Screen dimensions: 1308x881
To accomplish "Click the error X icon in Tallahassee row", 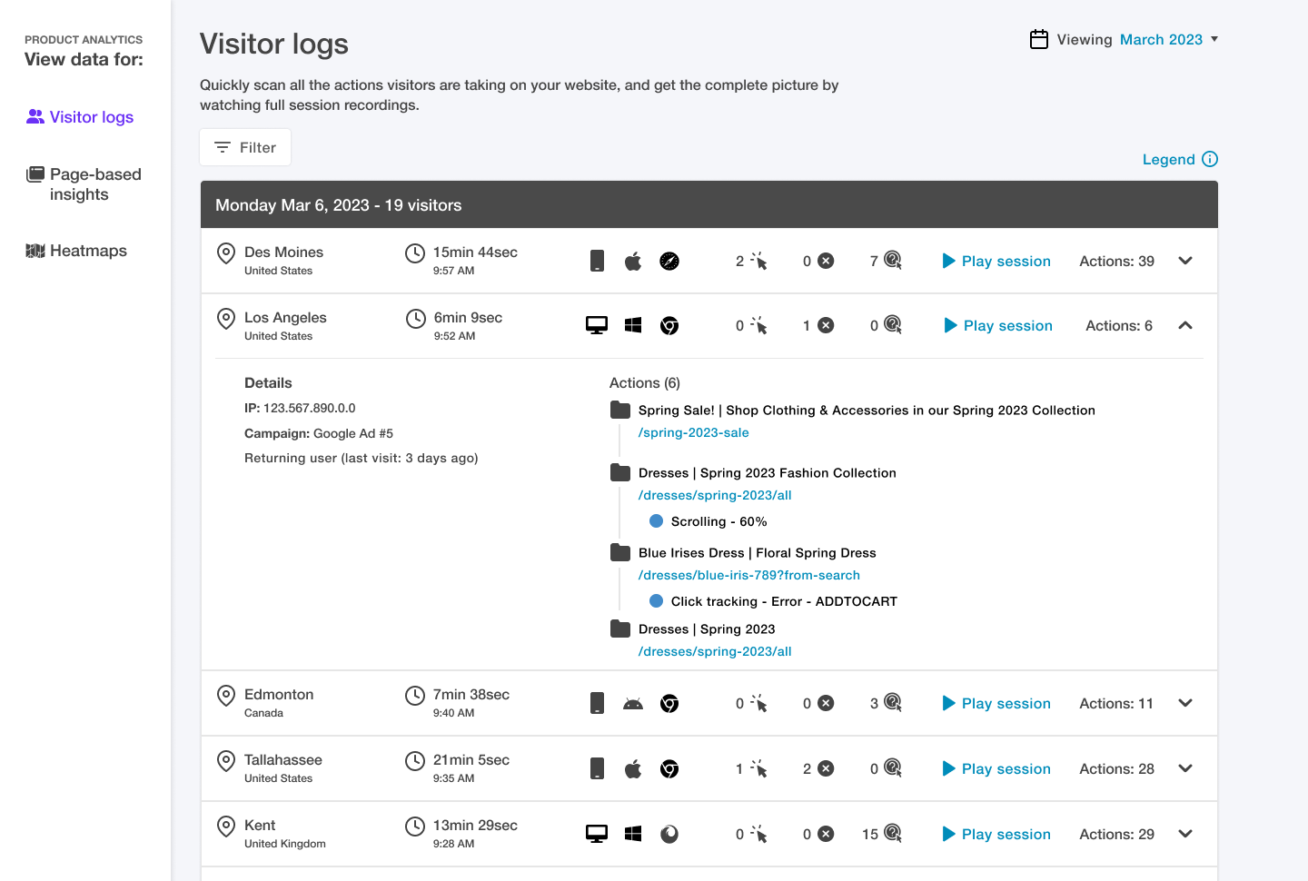I will pos(826,768).
